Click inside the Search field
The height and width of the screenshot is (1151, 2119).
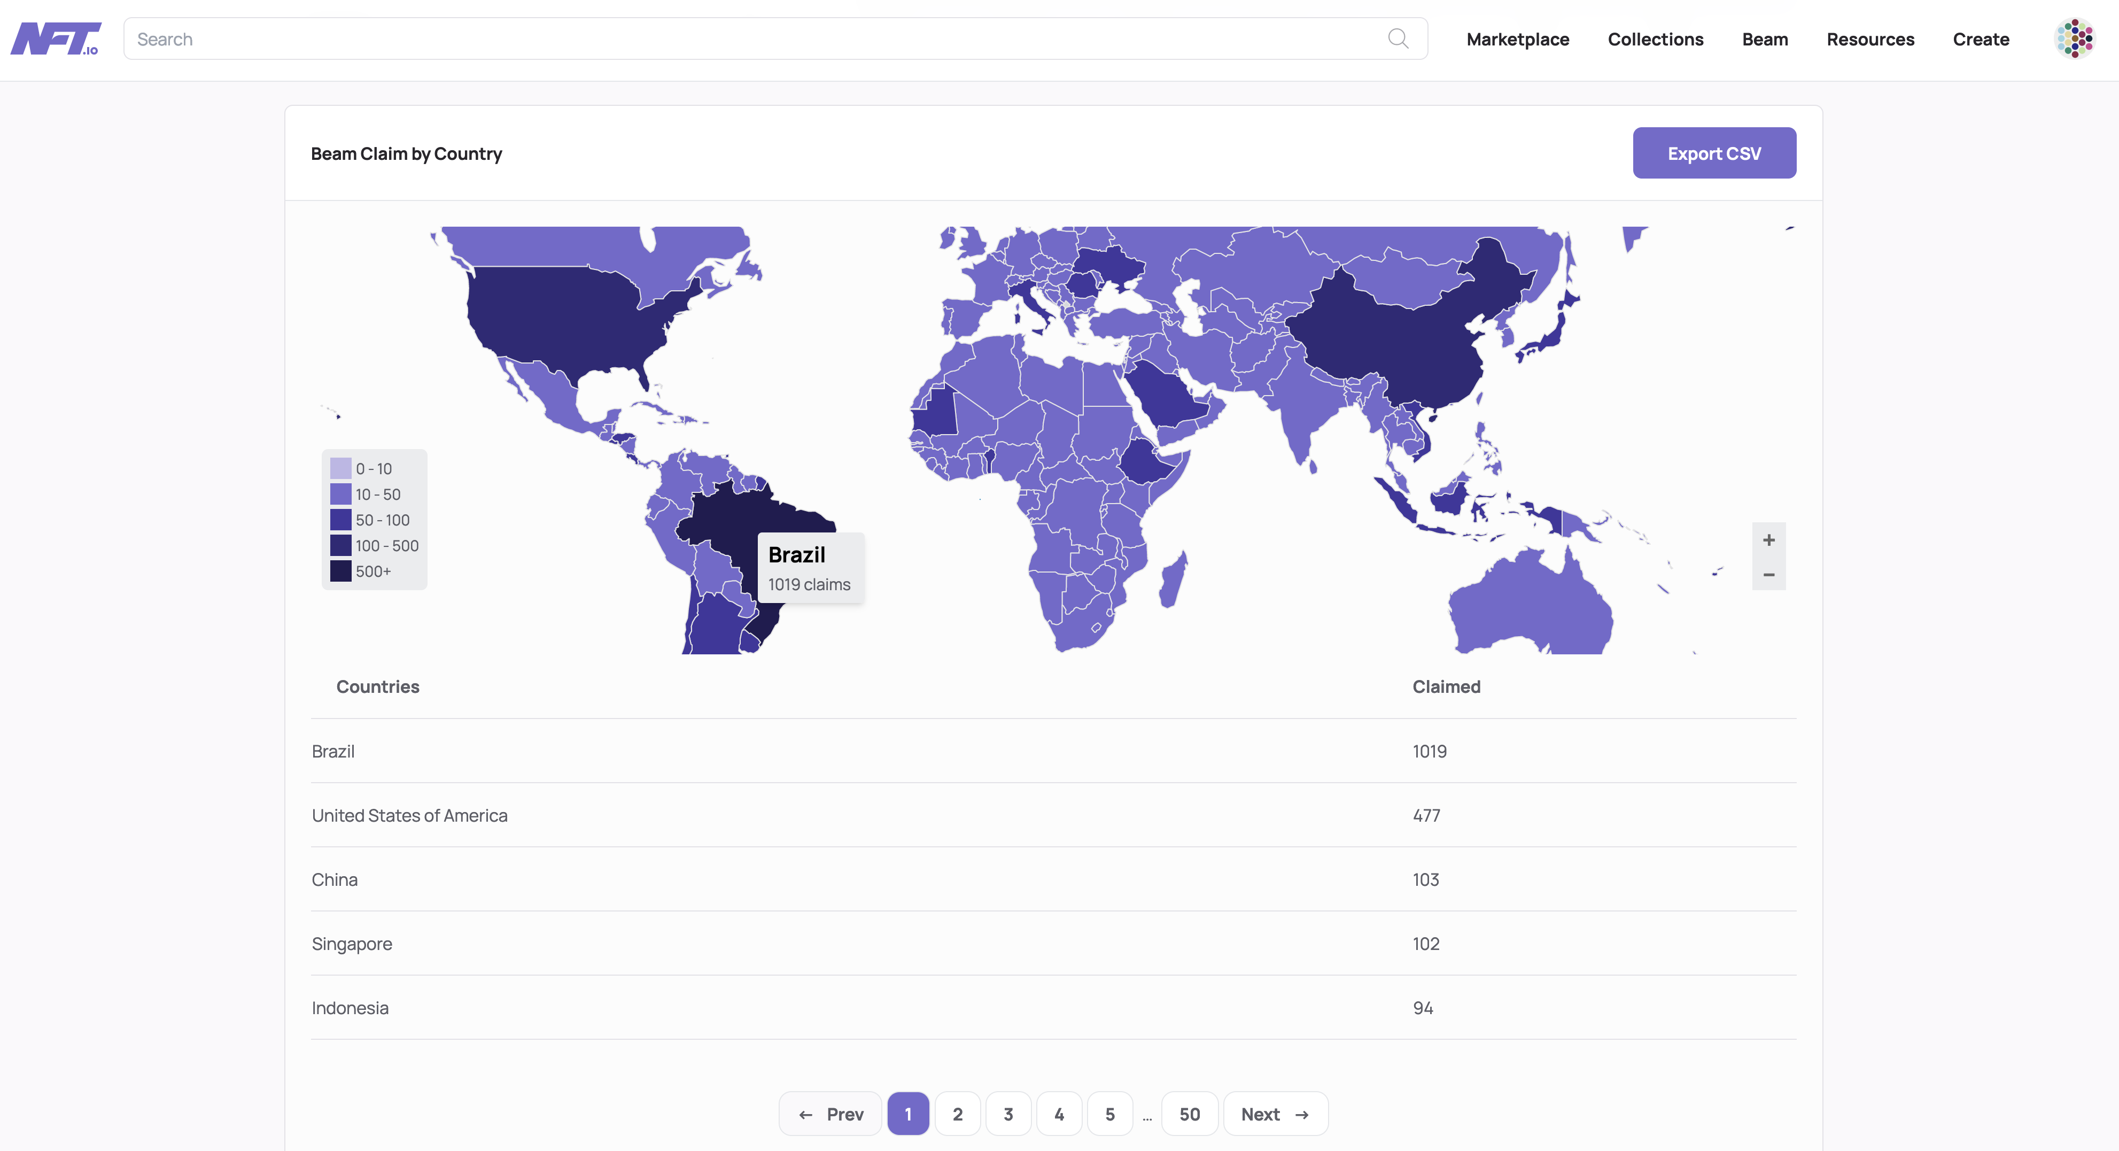494,38
